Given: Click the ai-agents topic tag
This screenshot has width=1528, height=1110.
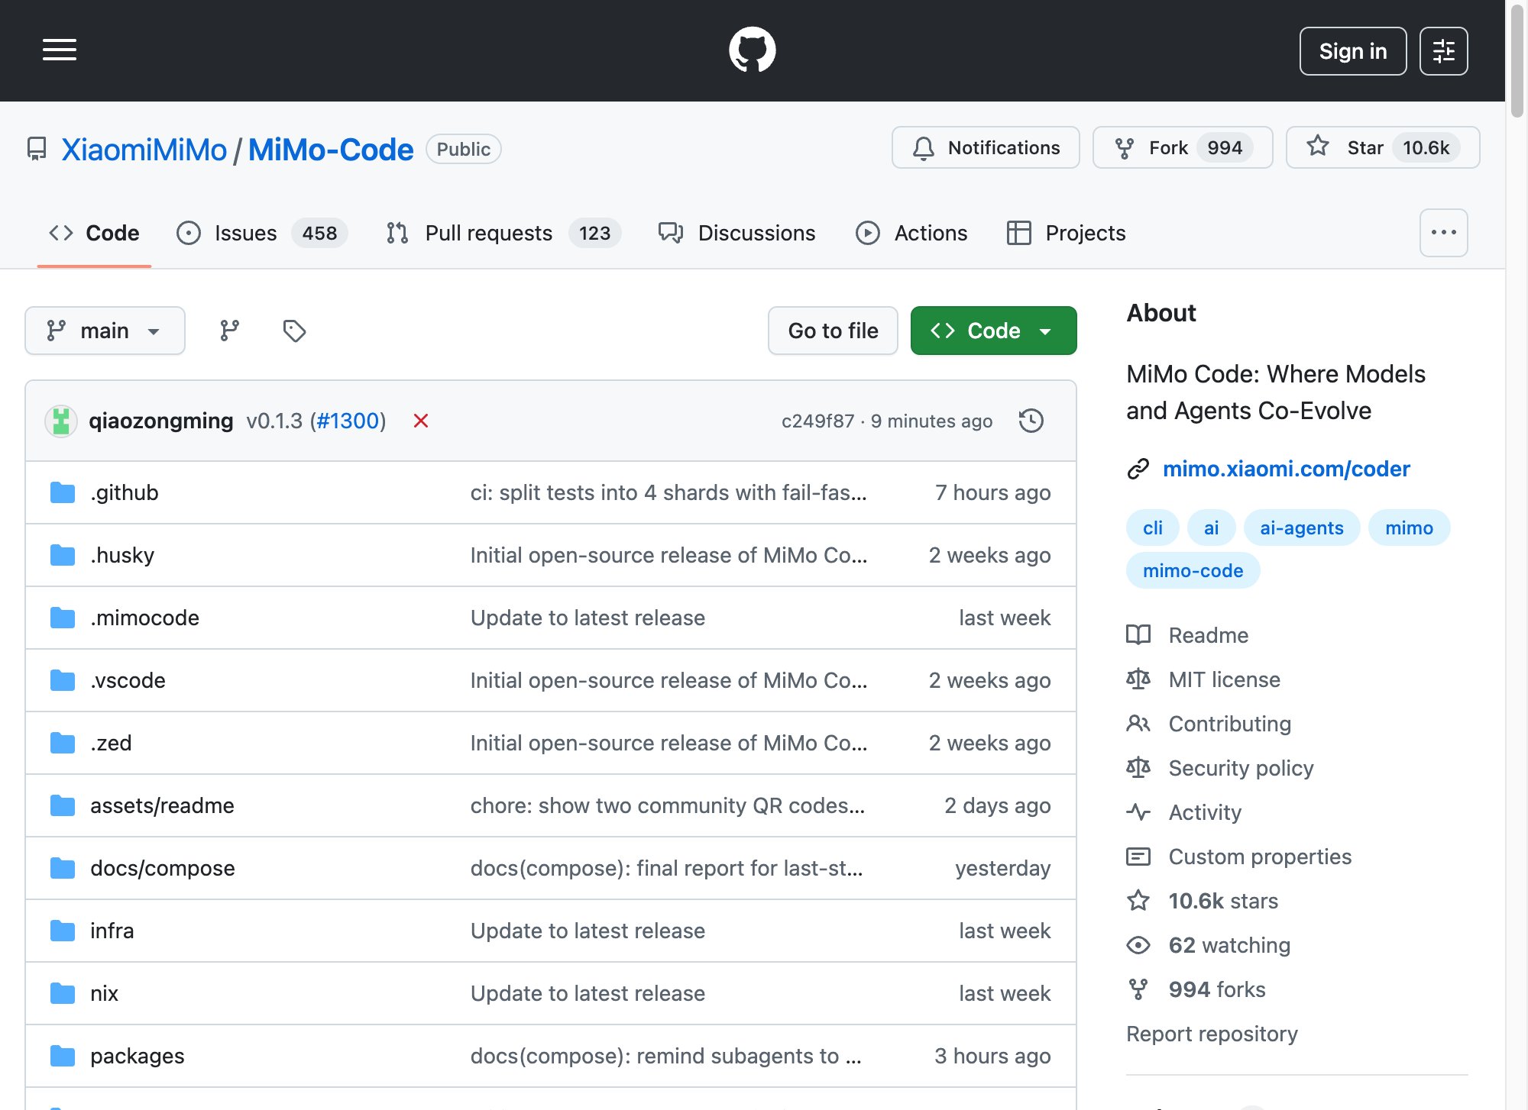Looking at the screenshot, I should pos(1302,528).
